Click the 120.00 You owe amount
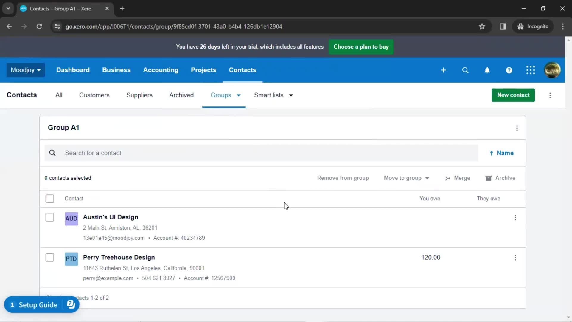The height and width of the screenshot is (322, 572). [430, 257]
